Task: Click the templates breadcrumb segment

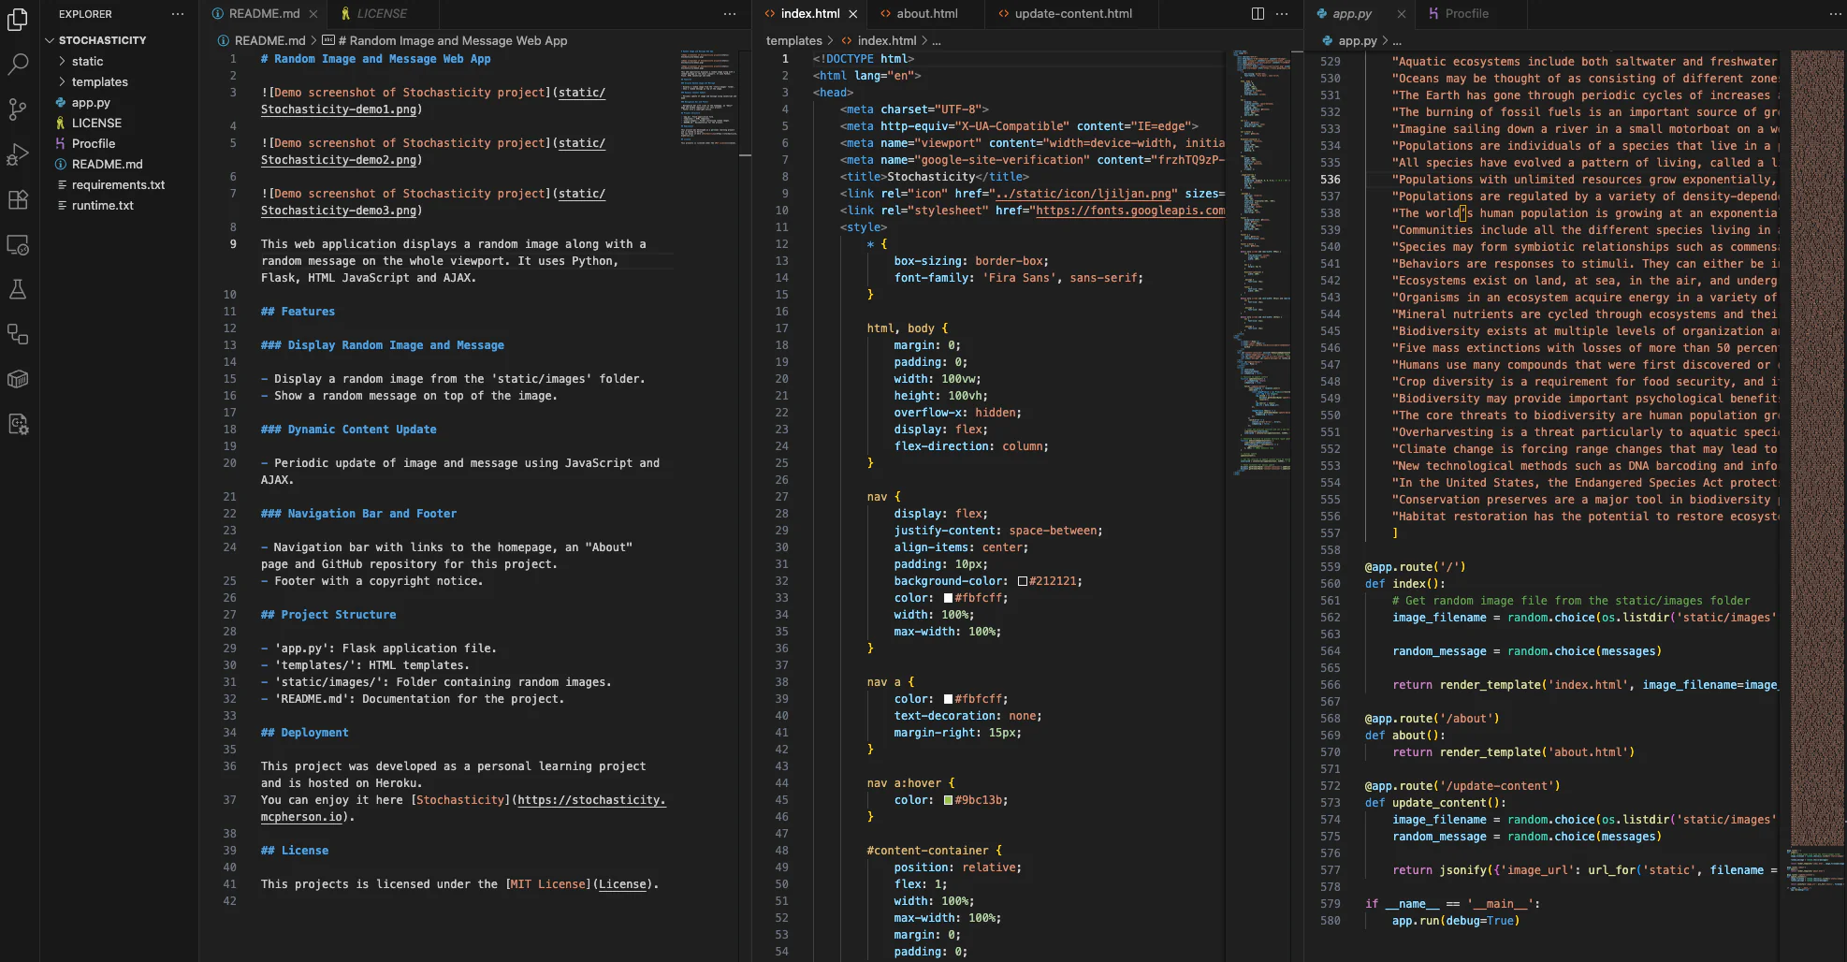Action: point(793,40)
